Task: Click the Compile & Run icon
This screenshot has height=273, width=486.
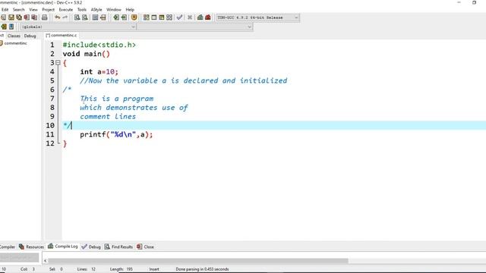Action: [x=162, y=17]
